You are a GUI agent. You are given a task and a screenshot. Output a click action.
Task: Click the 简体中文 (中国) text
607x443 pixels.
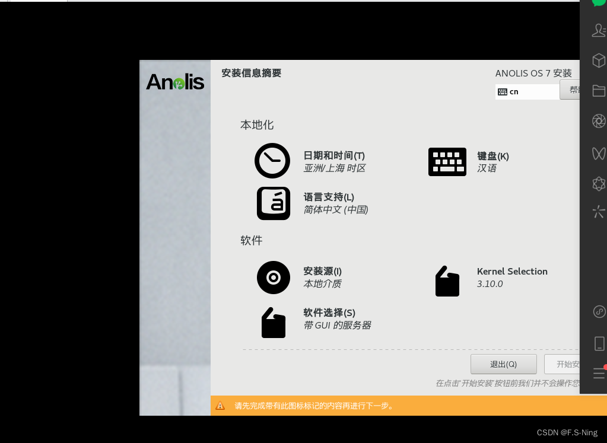pos(336,210)
